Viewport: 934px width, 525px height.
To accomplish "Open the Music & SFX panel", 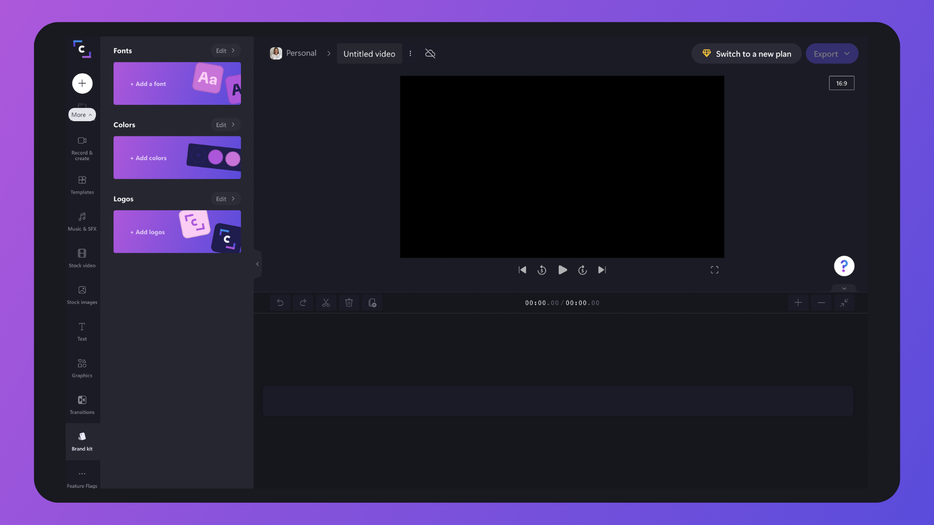I will coord(82,222).
